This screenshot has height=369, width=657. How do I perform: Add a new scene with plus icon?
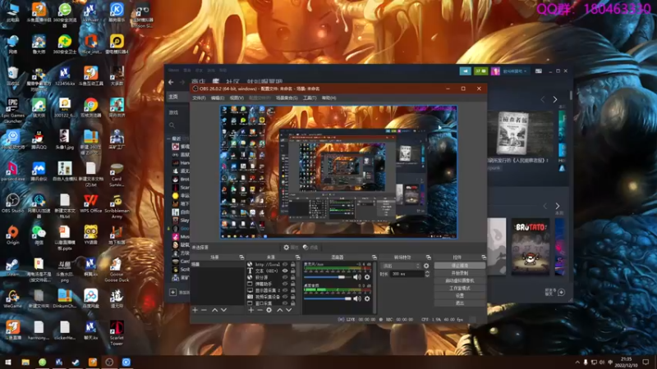(195, 310)
